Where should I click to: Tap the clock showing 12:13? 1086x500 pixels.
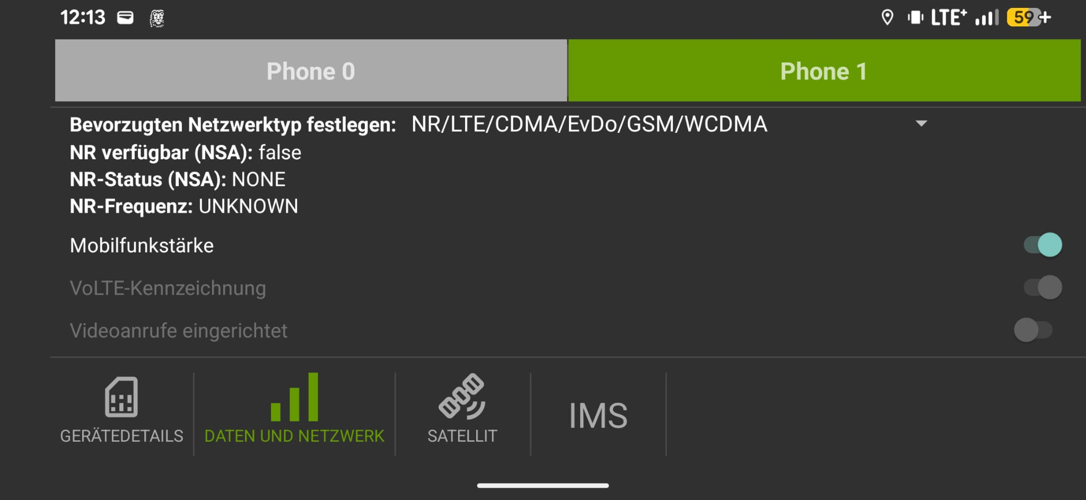(83, 18)
